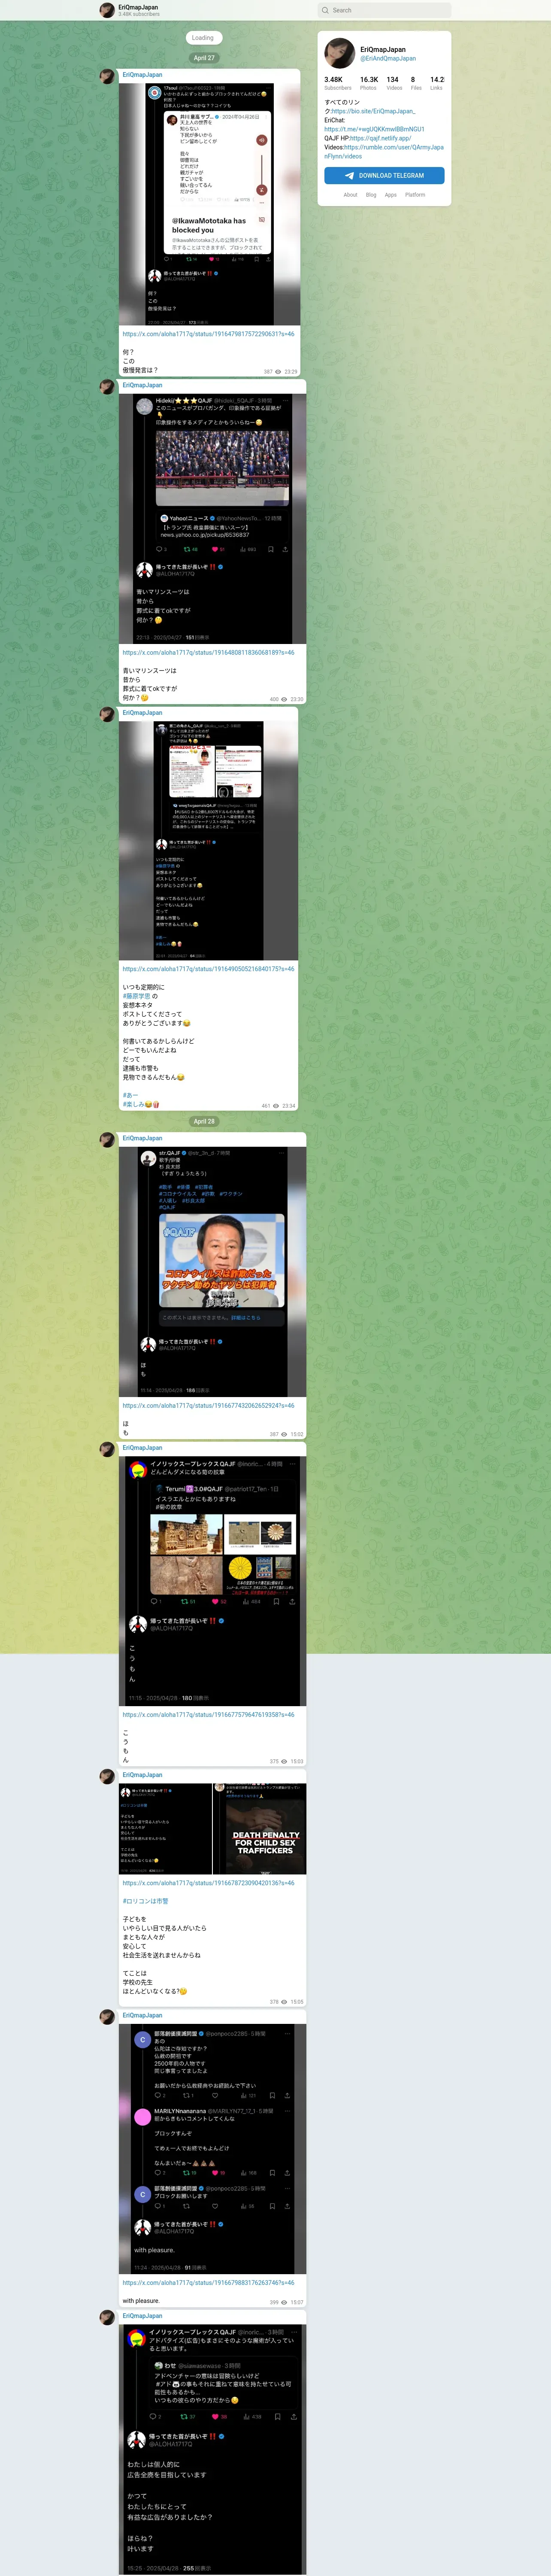Click the #ロリコンは市警 hashtag

[145, 1901]
